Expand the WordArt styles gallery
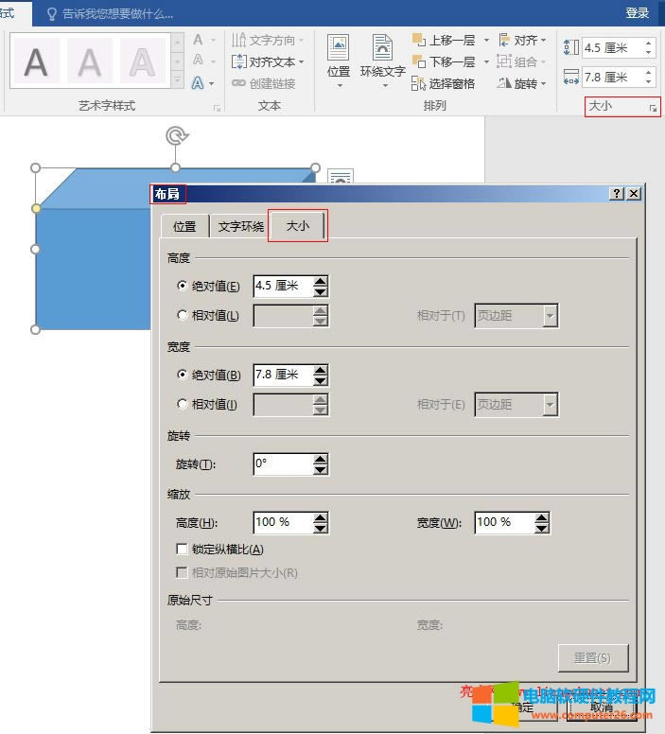 (x=178, y=80)
